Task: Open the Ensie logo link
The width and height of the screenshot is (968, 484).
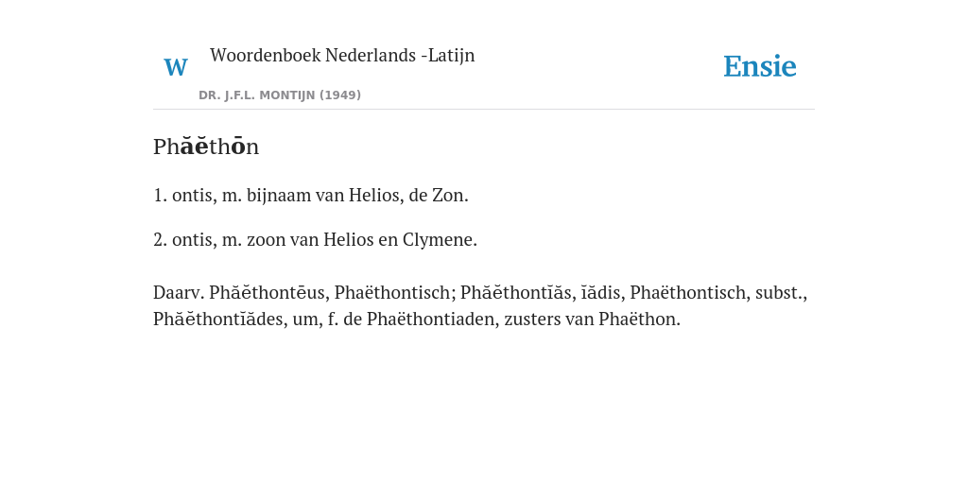Action: coord(759,67)
